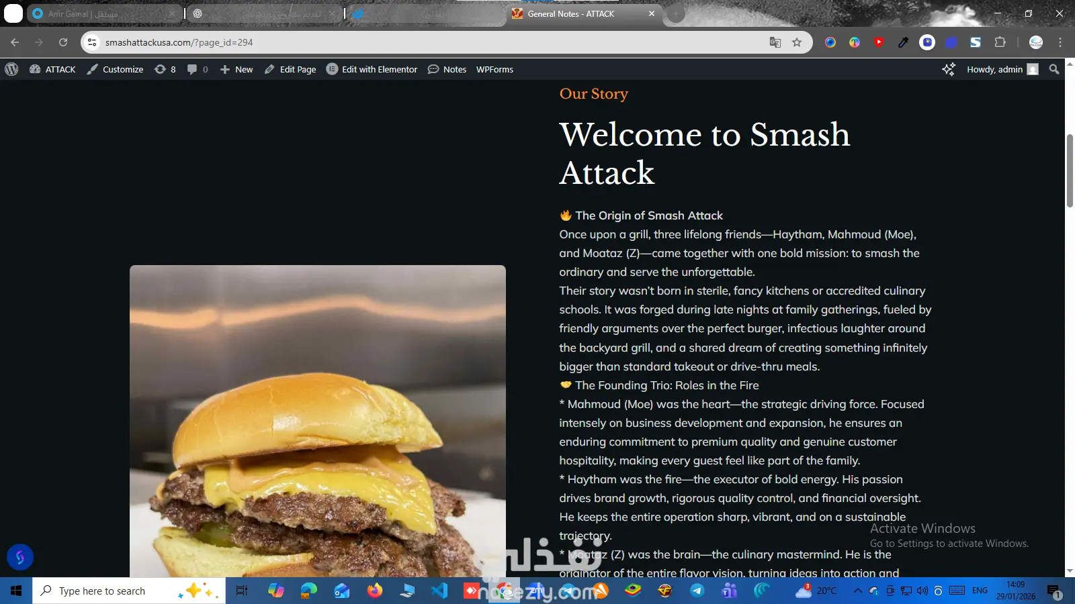
Task: Open the Howdy, admin account menu
Action: (1002, 69)
